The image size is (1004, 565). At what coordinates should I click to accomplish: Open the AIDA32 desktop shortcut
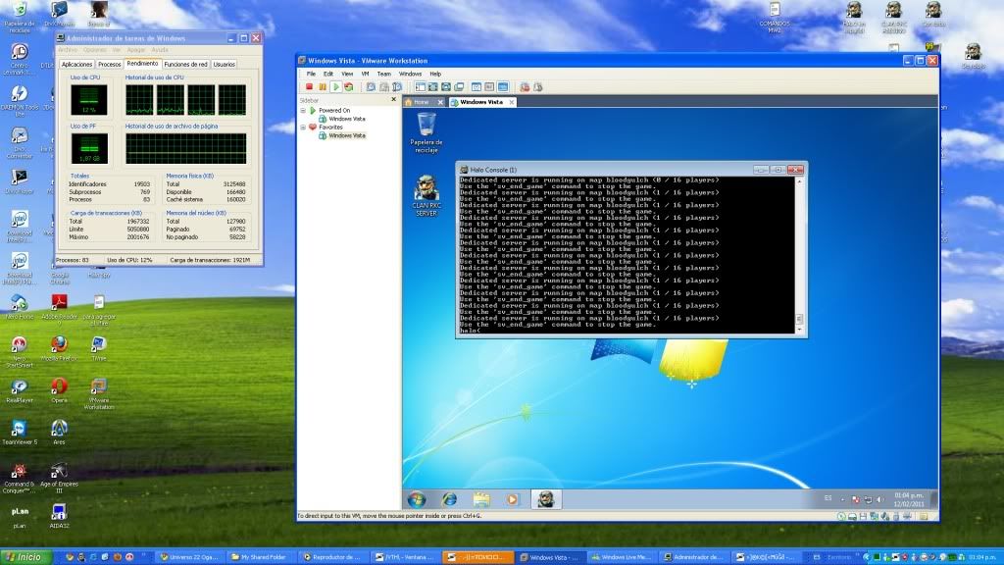(59, 516)
